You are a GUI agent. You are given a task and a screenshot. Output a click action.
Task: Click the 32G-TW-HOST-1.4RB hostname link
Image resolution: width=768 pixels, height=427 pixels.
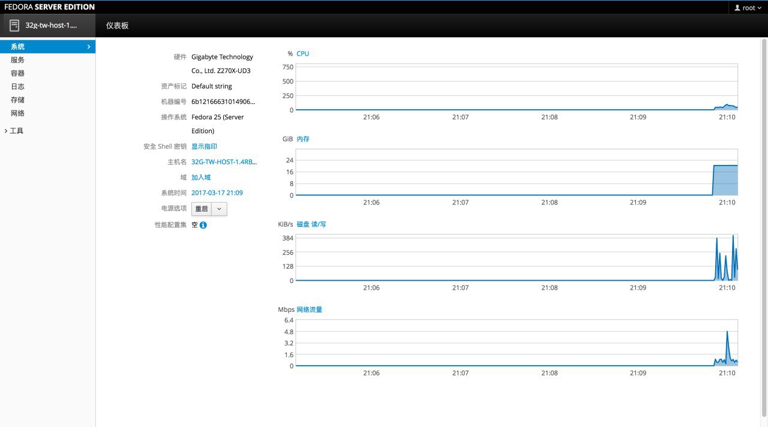pyautogui.click(x=224, y=162)
